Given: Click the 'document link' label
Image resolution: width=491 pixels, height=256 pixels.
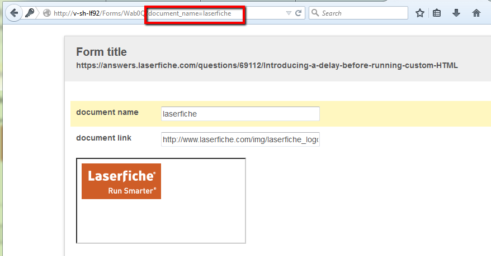Looking at the screenshot, I should pyautogui.click(x=103, y=138).
